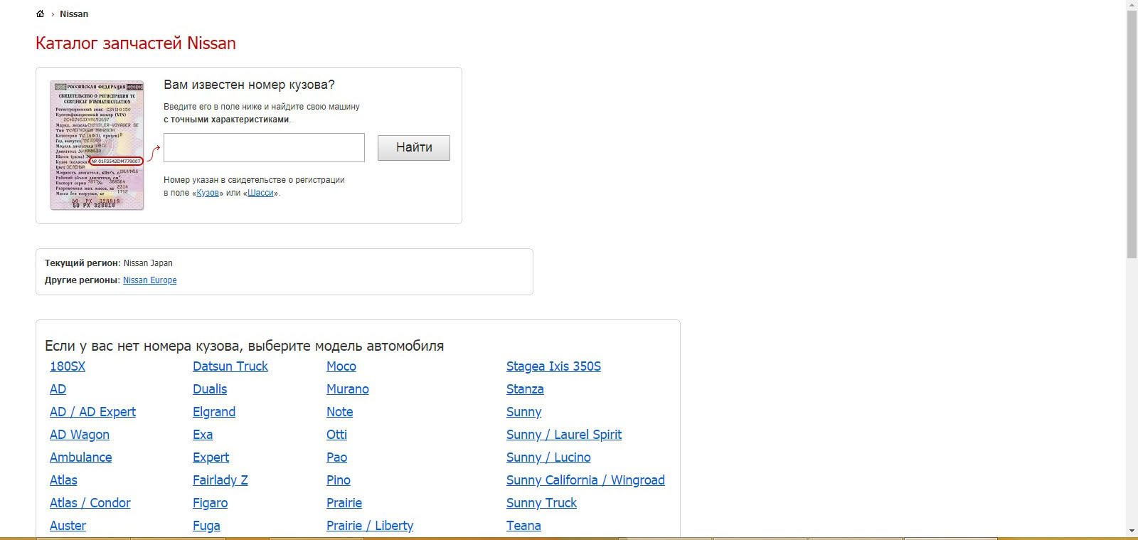Click the scrollbar up arrow

(1132, 4)
